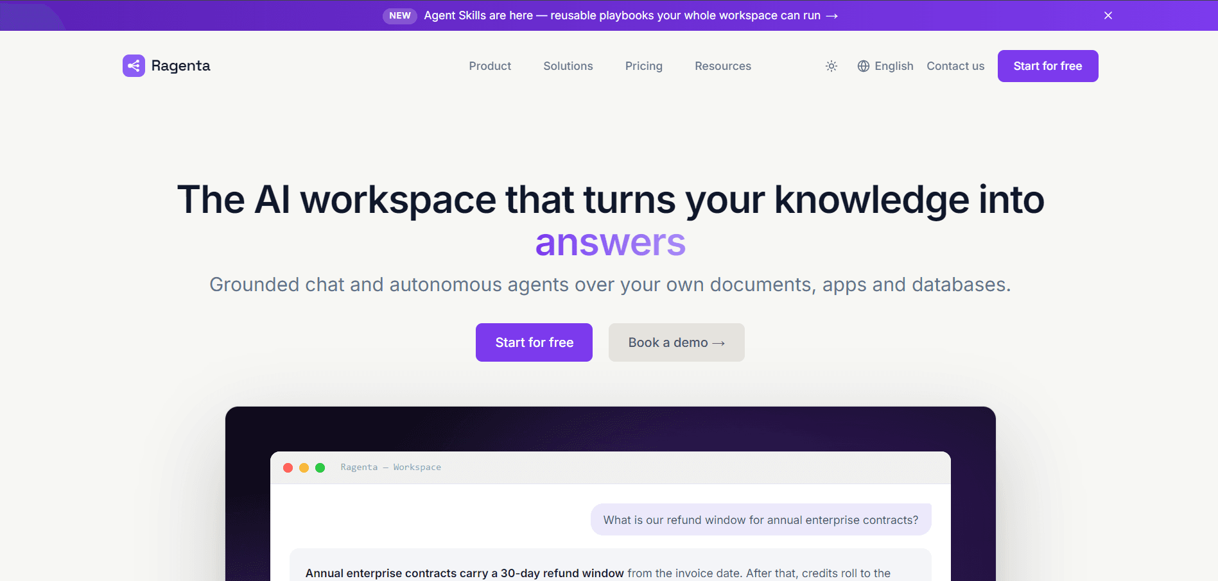This screenshot has width=1218, height=581.
Task: Click the Ragenta brand name
Action: click(x=180, y=65)
